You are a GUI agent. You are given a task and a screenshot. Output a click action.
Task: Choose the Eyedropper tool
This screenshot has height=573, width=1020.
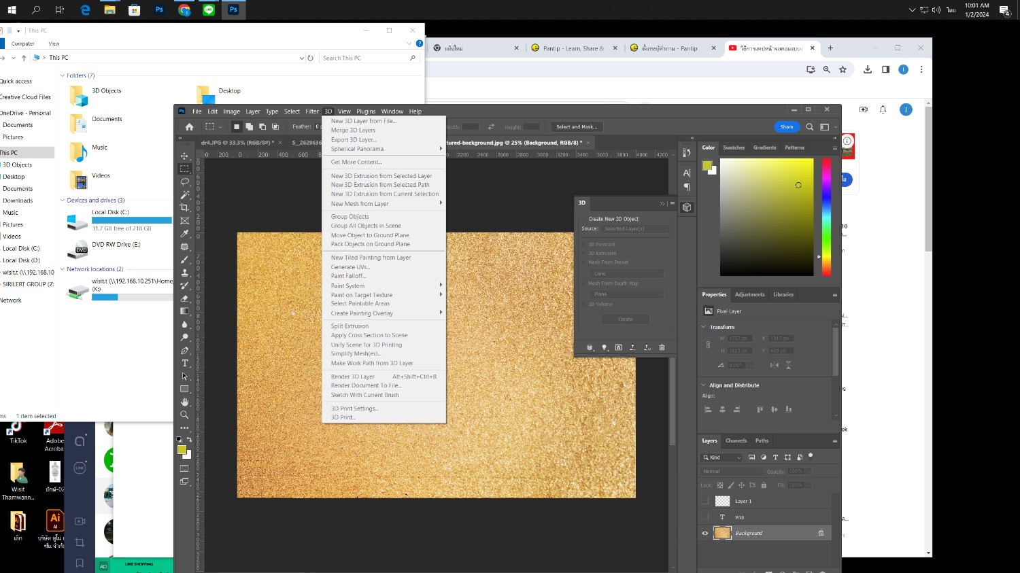point(184,234)
